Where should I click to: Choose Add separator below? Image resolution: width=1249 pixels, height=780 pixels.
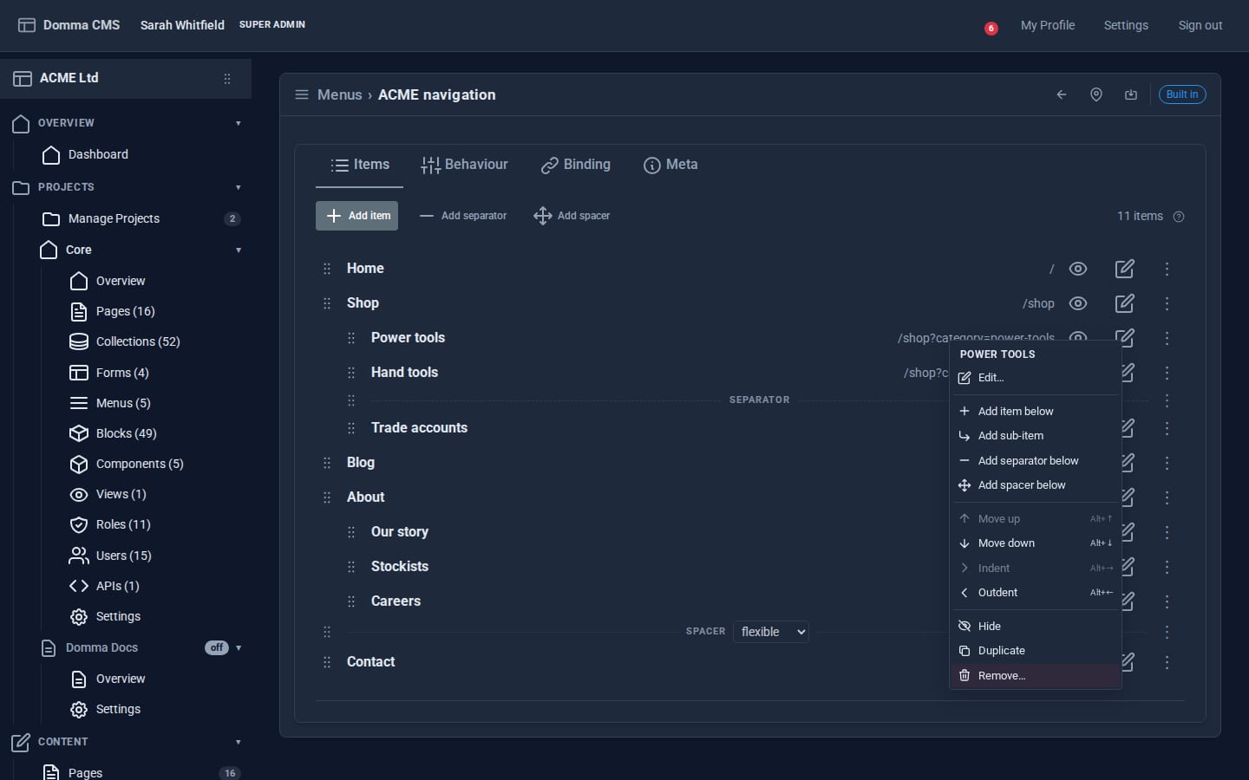coord(1036,460)
